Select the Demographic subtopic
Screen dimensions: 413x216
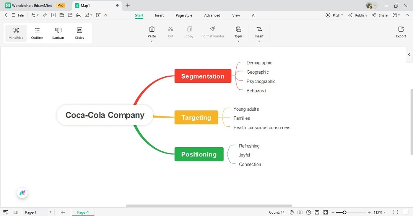[259, 63]
